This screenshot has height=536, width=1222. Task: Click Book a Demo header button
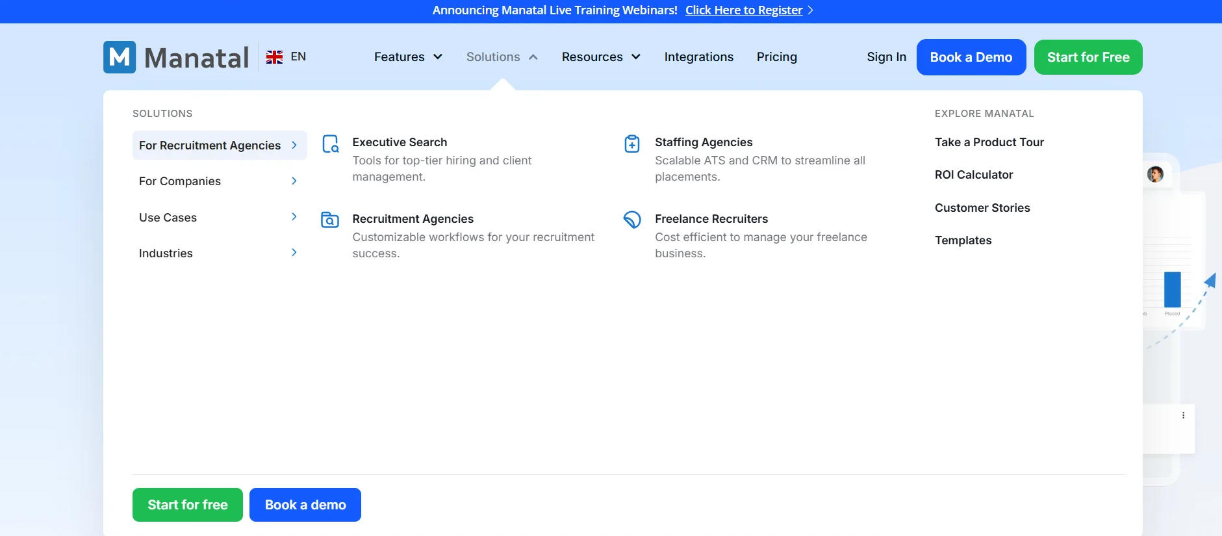point(971,57)
